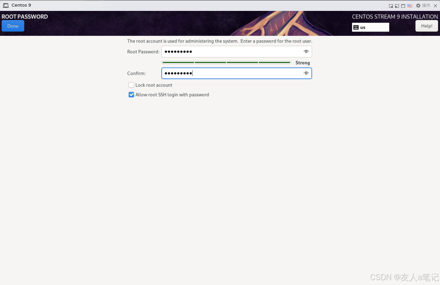
Task: Click the blue Done button
Action: 13,26
